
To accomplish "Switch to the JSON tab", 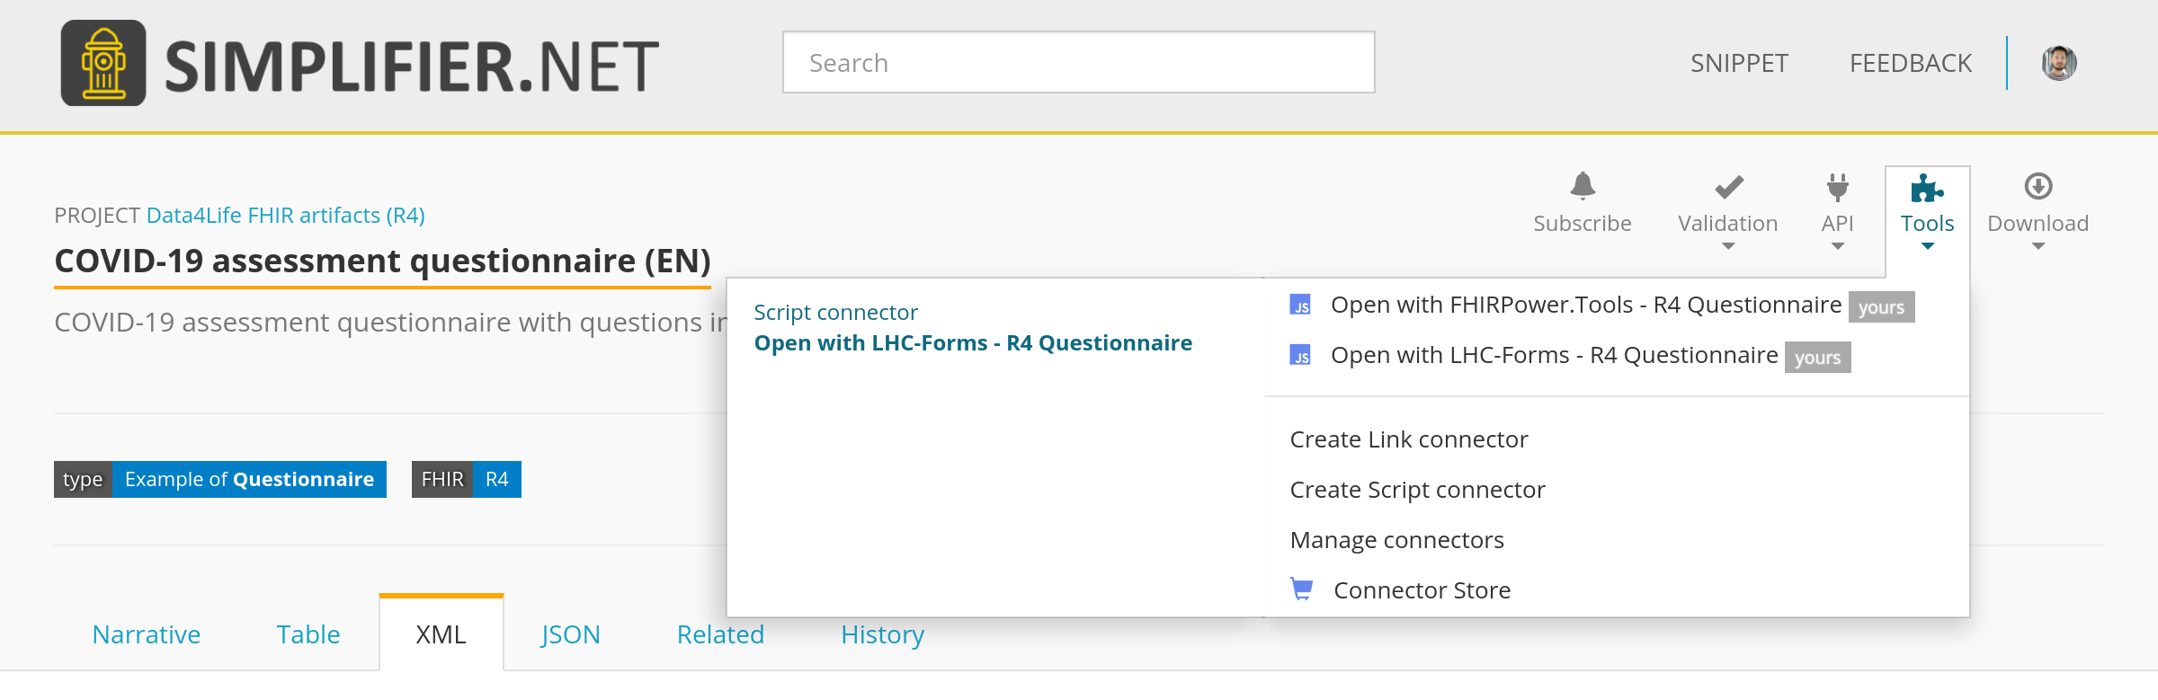I will tap(570, 634).
